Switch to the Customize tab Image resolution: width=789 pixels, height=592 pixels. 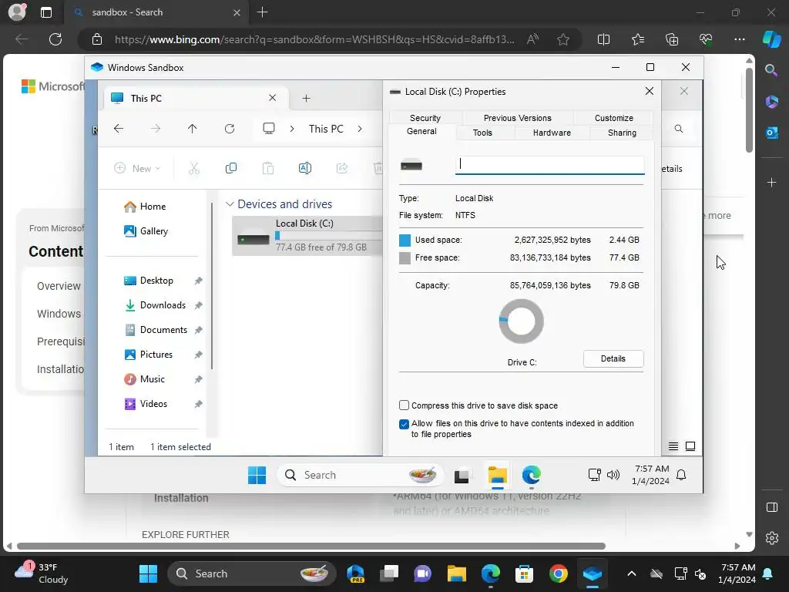(x=613, y=118)
